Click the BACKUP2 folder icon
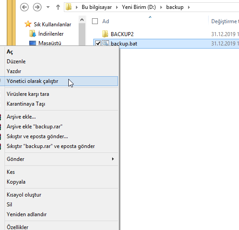Viewport: 239px width, 230px height. [x=105, y=34]
